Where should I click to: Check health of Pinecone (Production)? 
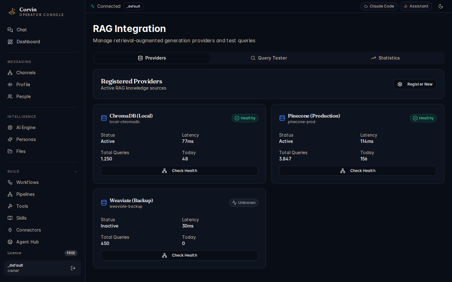[358, 171]
